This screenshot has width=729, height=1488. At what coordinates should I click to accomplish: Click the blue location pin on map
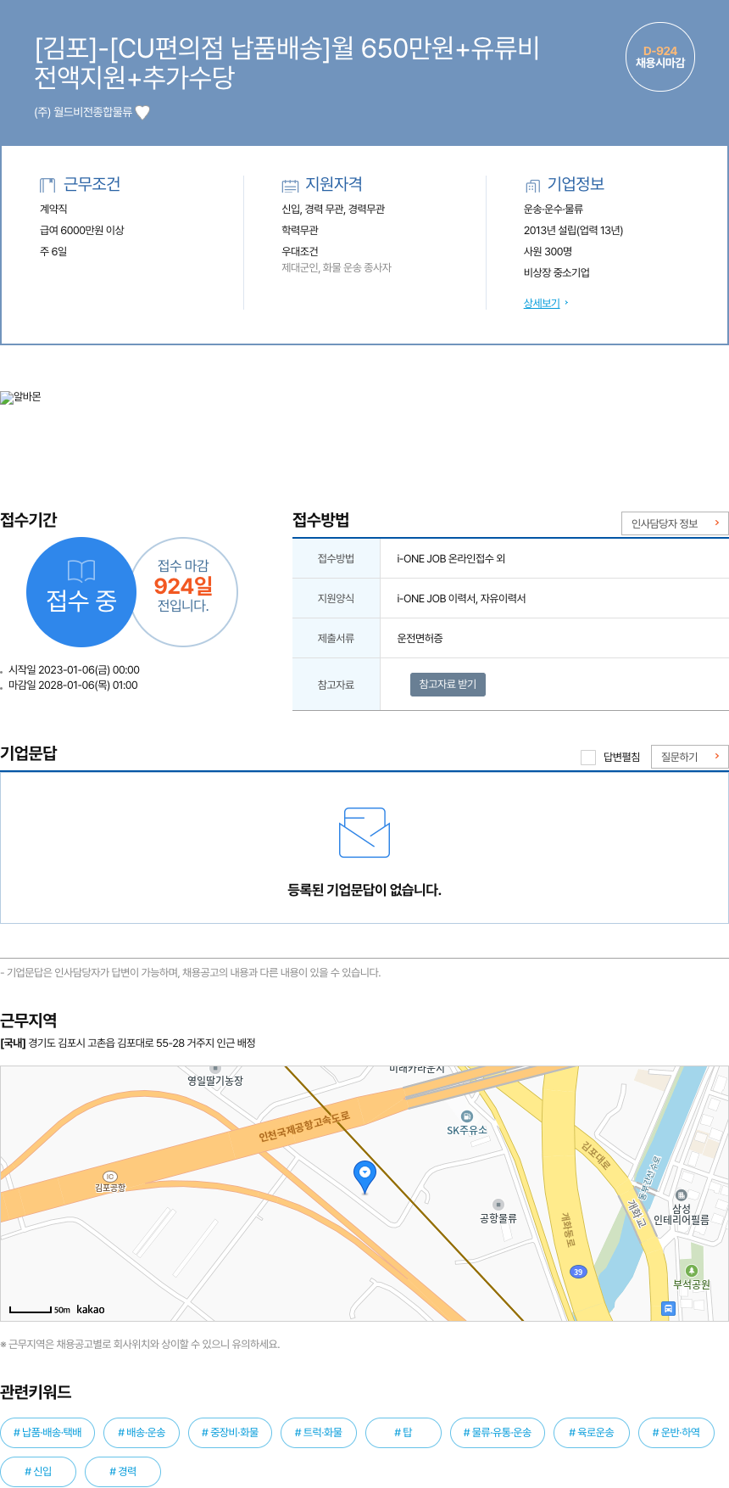[x=364, y=1177]
